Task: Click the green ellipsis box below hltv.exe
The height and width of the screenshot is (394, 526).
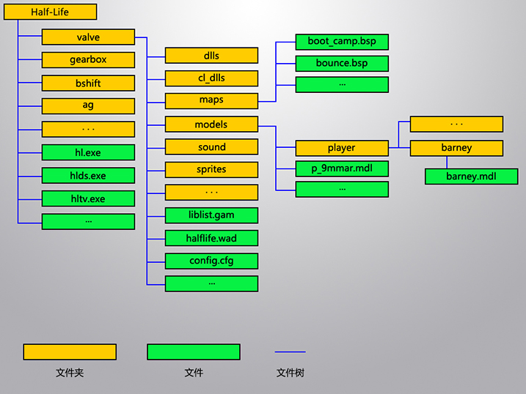Action: [x=88, y=222]
